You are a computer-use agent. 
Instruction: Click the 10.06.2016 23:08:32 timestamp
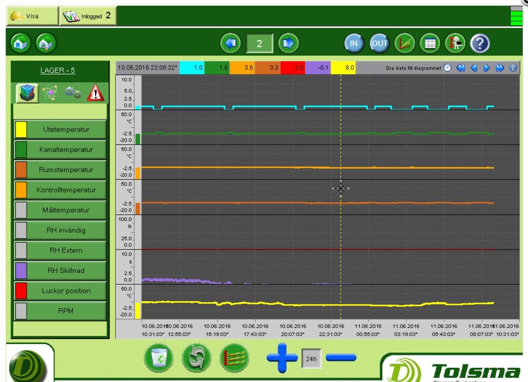coord(147,67)
